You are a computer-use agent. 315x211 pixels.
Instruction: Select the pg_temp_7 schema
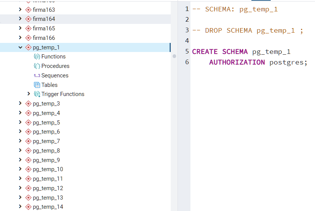coord(46,141)
